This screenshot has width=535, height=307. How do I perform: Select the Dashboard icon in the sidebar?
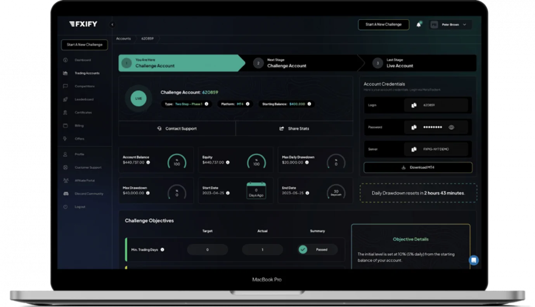(x=65, y=60)
